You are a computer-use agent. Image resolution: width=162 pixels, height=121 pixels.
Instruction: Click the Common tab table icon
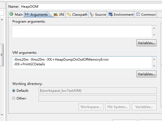(138, 14)
